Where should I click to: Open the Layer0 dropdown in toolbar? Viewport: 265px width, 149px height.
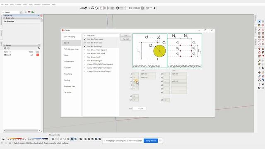pos(21,12)
